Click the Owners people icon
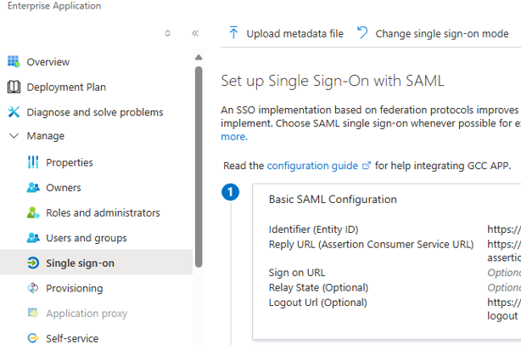 click(x=33, y=188)
